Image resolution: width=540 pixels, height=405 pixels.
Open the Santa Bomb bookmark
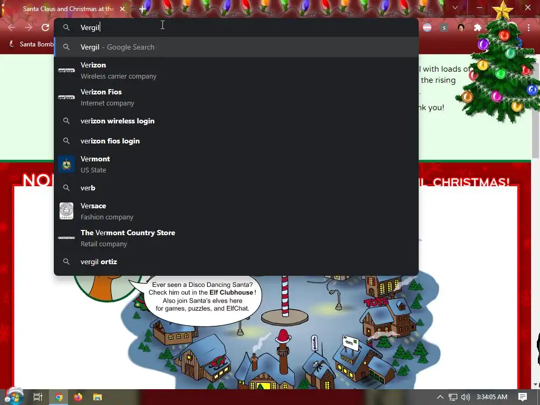click(x=31, y=44)
